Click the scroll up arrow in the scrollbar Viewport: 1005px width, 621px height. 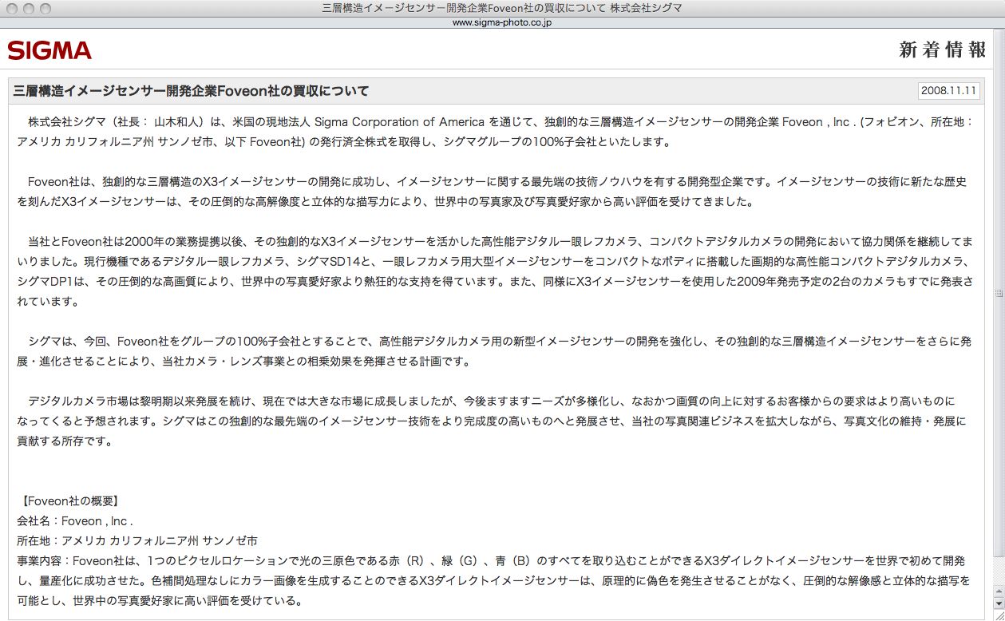click(x=998, y=591)
